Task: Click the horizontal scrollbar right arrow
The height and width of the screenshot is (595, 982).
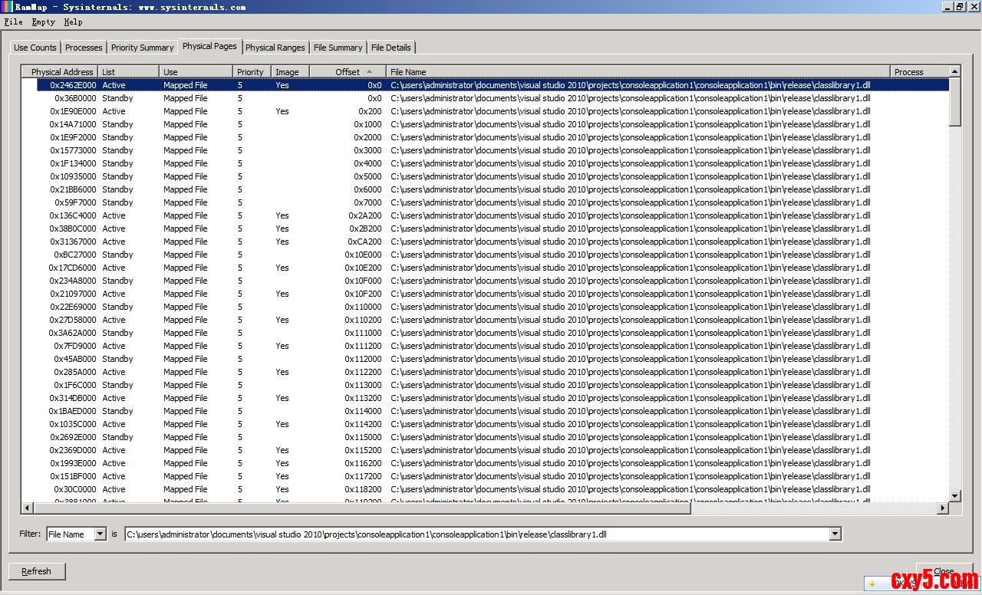Action: click(942, 508)
